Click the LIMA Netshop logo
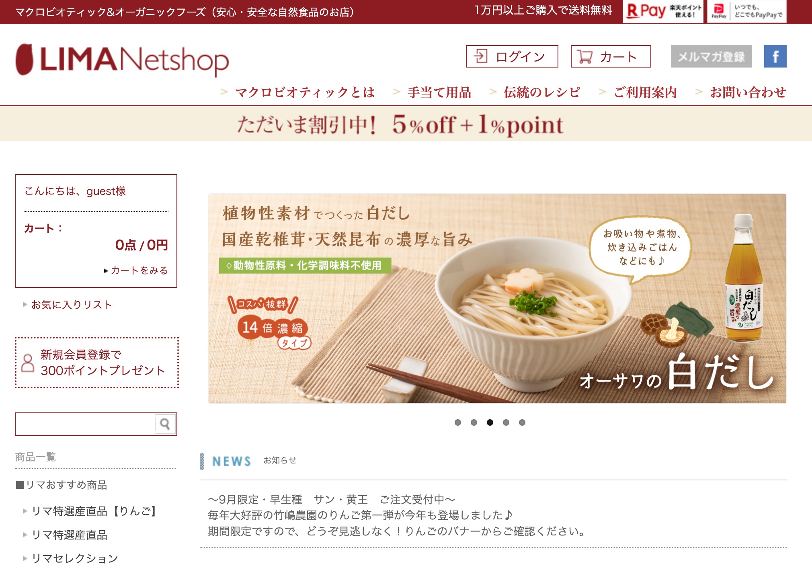 pos(122,60)
